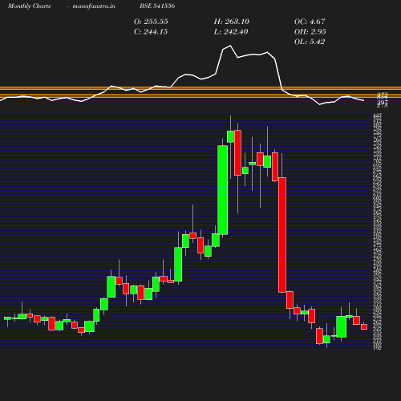
Task: Click the low value "L: 242.40"
Action: pos(231,32)
